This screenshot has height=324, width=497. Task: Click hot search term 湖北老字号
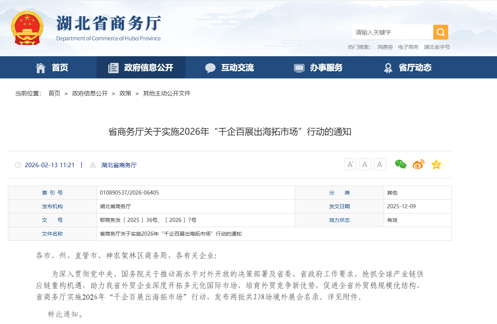tap(437, 47)
